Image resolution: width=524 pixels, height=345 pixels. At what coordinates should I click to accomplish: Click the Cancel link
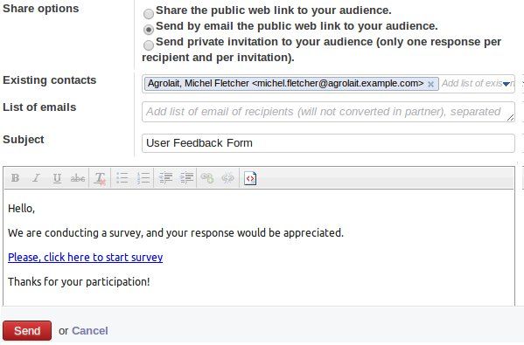[89, 331]
